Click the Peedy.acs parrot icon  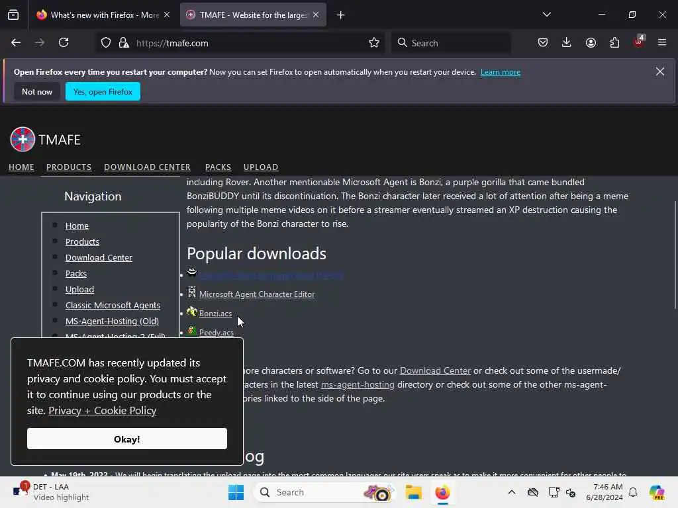tap(191, 331)
